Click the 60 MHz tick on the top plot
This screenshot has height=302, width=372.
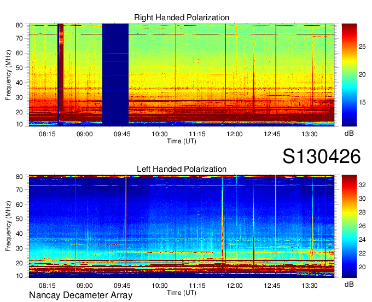point(19,53)
